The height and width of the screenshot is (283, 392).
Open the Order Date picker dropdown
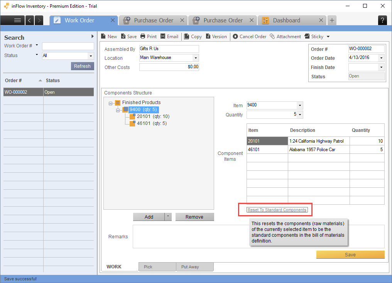[x=381, y=58]
